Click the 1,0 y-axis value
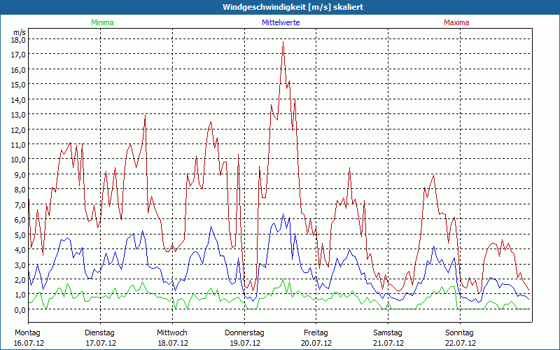Image resolution: width=560 pixels, height=350 pixels. coord(21,295)
